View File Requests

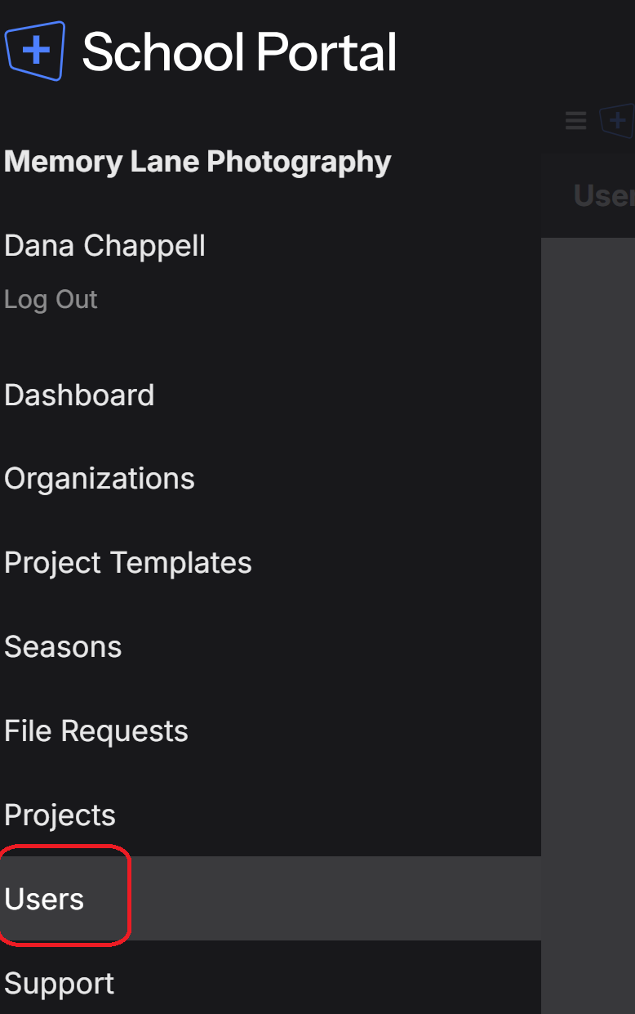coord(96,731)
